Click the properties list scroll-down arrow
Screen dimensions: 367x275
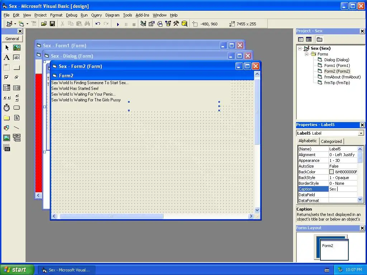(x=360, y=199)
